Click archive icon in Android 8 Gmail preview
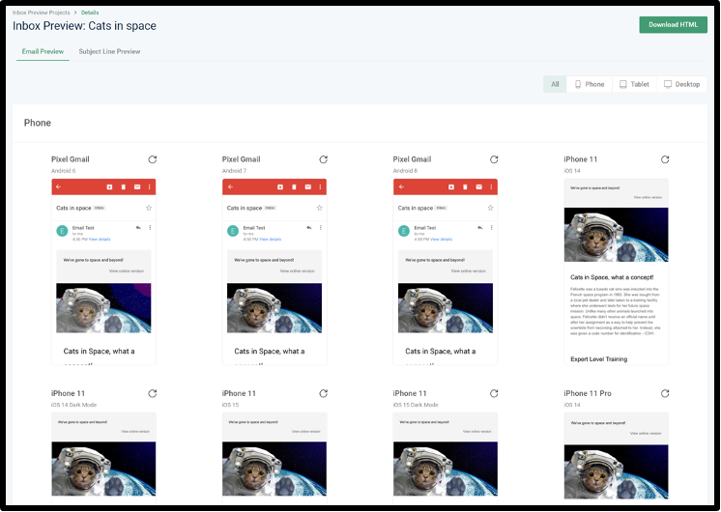The image size is (721, 512). (451, 186)
